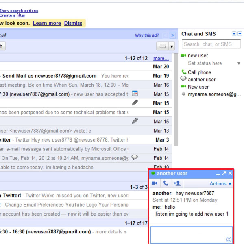Open message about postponed technical problems

tap(85, 112)
